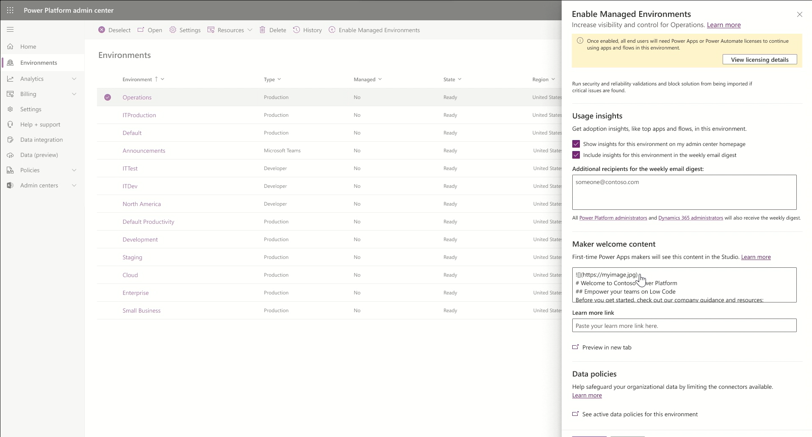Uncheck Include insights in weekly email digest
This screenshot has width=812, height=437.
tap(576, 155)
